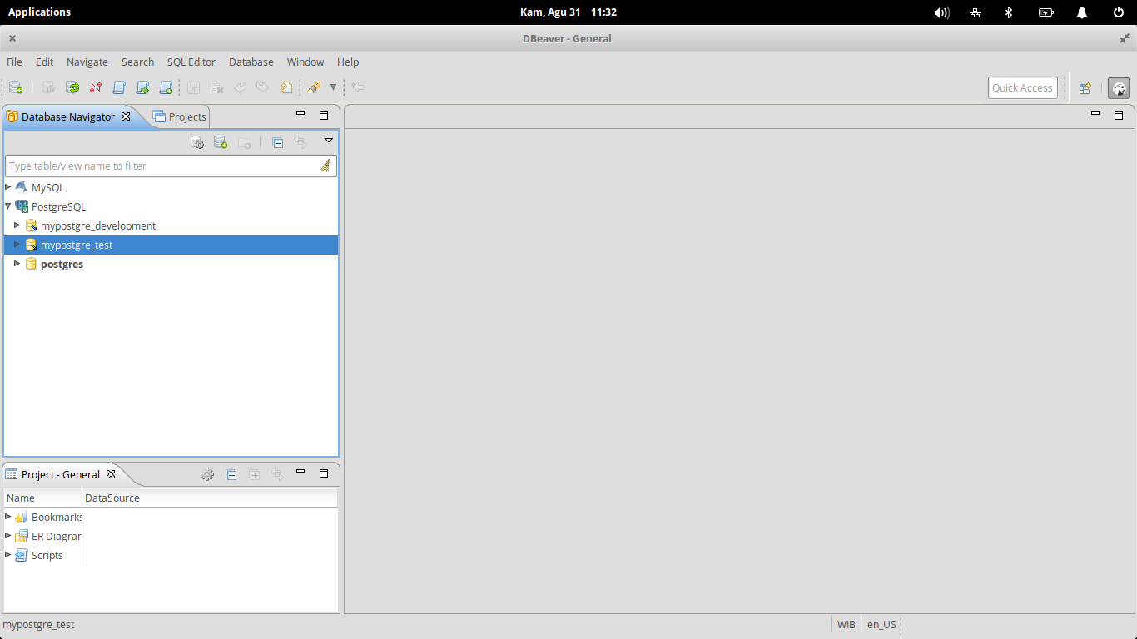Select the Bookmarks project item
The height and width of the screenshot is (639, 1137).
(57, 517)
